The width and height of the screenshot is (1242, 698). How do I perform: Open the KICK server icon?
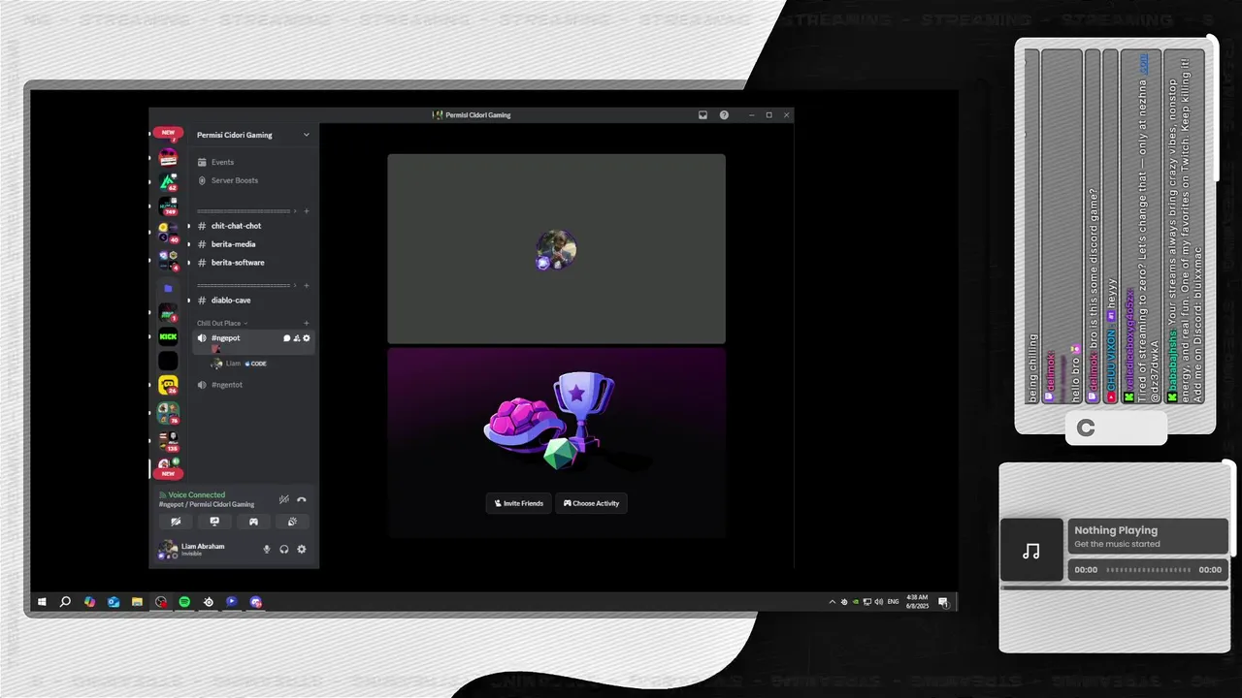coord(168,336)
